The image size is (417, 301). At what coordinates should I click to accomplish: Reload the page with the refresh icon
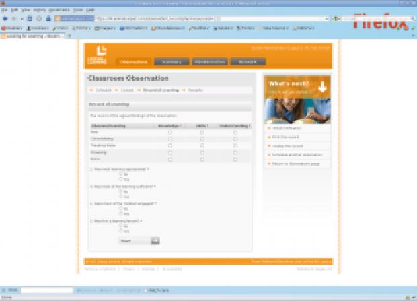pos(30,18)
